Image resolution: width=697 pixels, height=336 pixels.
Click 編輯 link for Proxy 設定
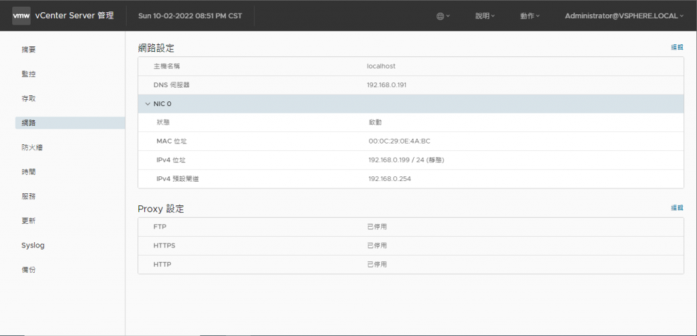pos(677,207)
